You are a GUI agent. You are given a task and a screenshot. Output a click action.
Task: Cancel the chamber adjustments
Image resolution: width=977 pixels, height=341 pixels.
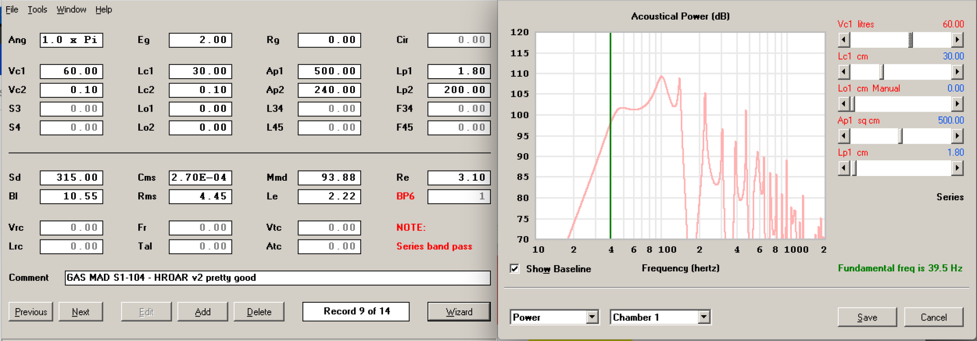click(x=934, y=318)
